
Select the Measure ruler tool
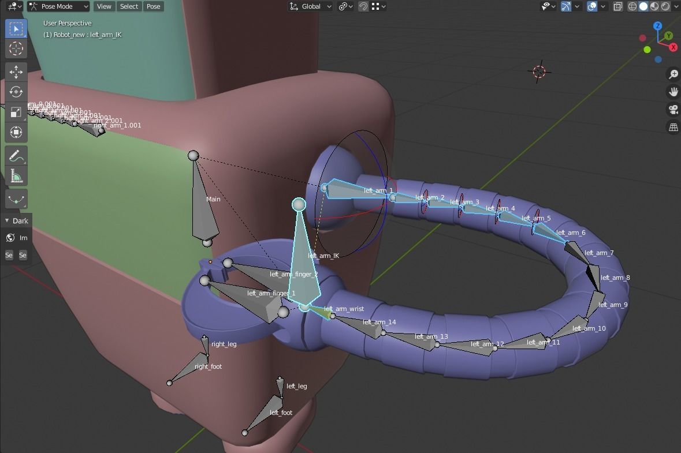[16, 176]
